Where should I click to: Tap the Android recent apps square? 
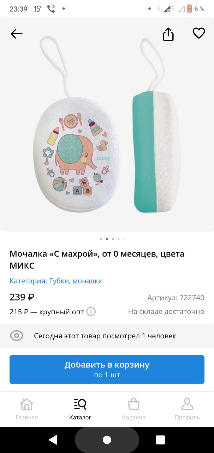(161, 440)
